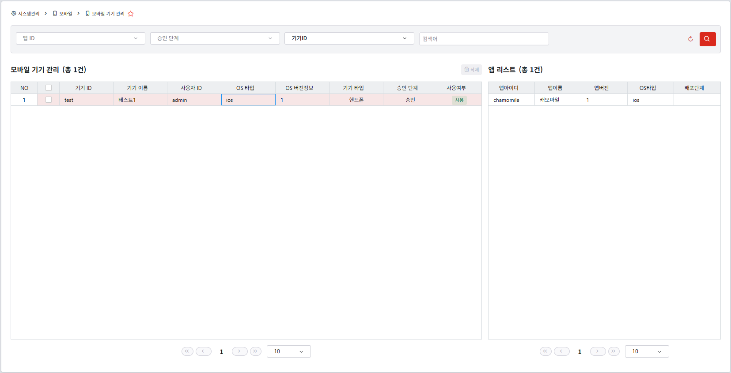
Task: Click the 기기 타입 column header
Action: tap(356, 88)
